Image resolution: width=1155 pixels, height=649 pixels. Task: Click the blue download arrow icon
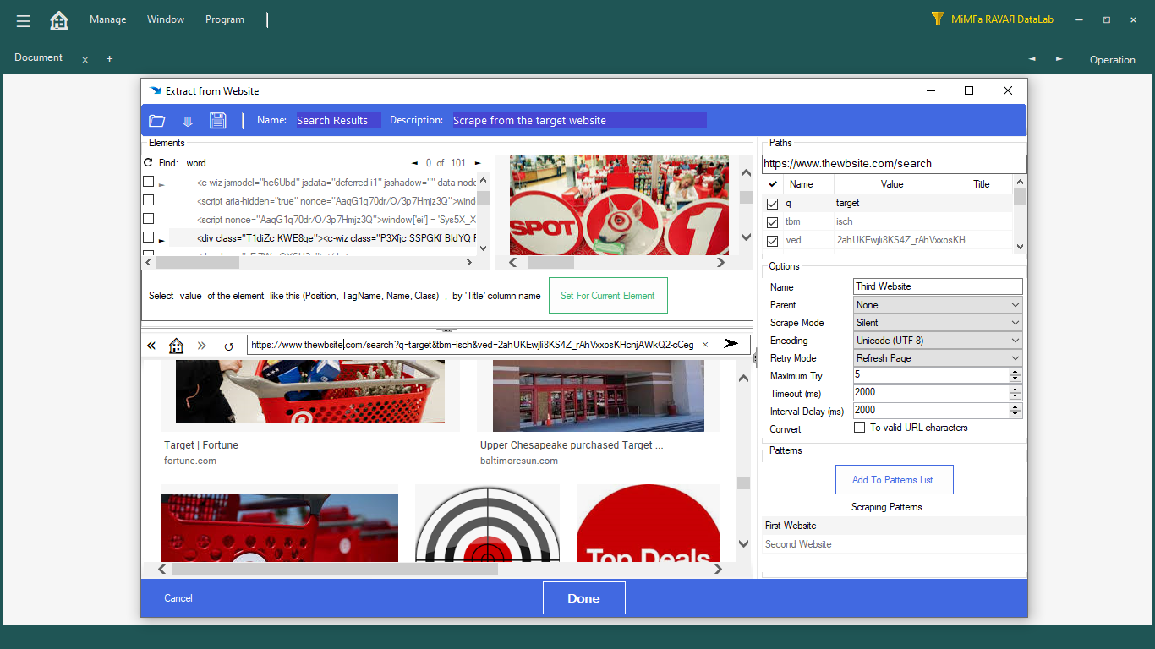point(188,121)
